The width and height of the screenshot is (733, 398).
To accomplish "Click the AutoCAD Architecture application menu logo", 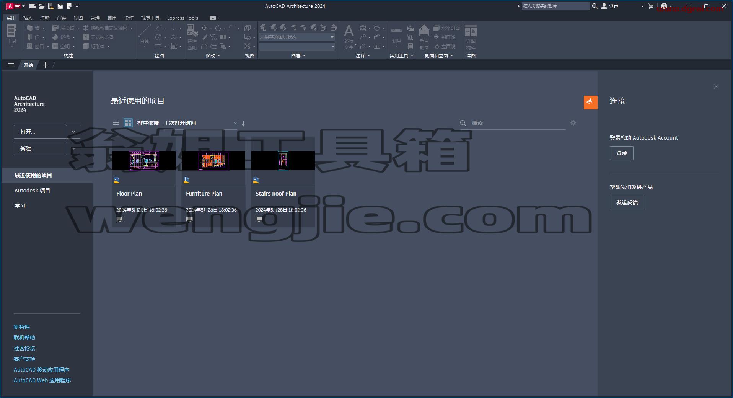I will (13, 6).
